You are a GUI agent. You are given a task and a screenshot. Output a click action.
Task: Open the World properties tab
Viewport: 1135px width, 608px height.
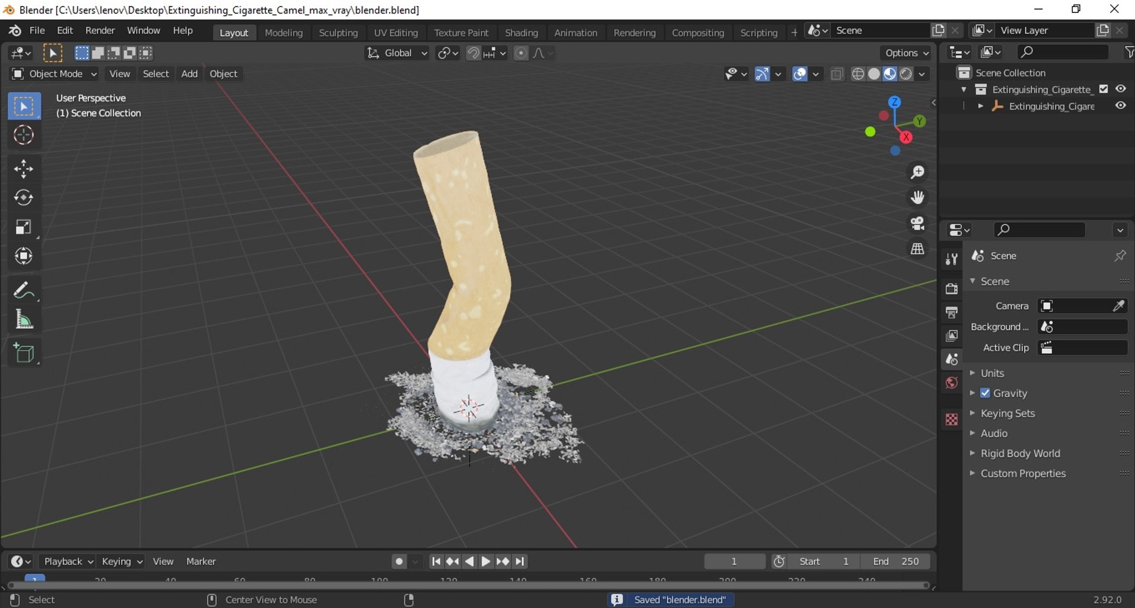pyautogui.click(x=951, y=383)
